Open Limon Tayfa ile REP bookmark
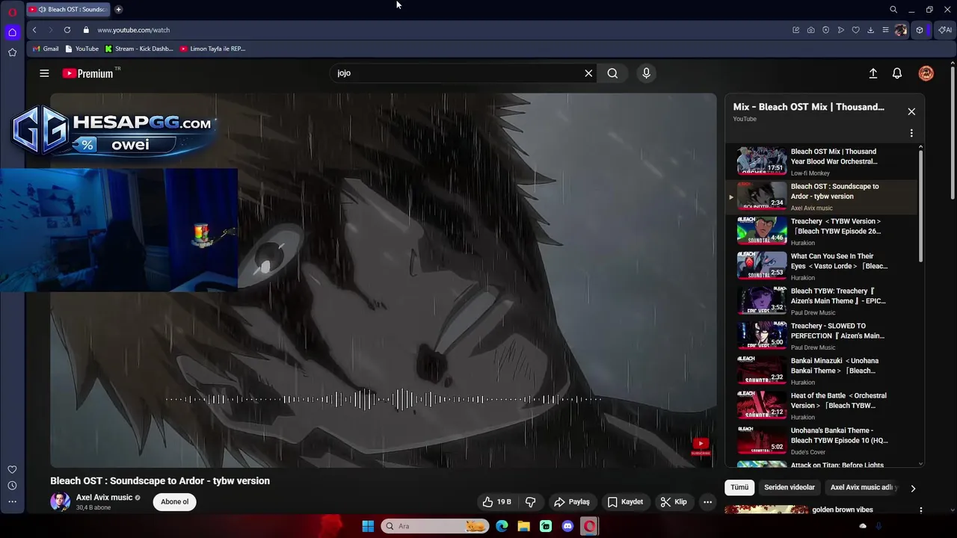Viewport: 957px width, 538px height. coord(212,49)
